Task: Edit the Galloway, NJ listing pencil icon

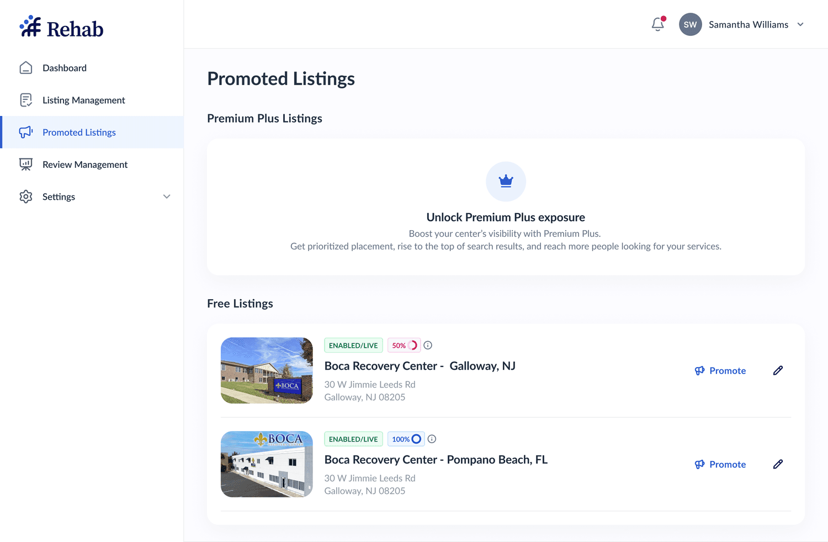Action: (x=778, y=370)
